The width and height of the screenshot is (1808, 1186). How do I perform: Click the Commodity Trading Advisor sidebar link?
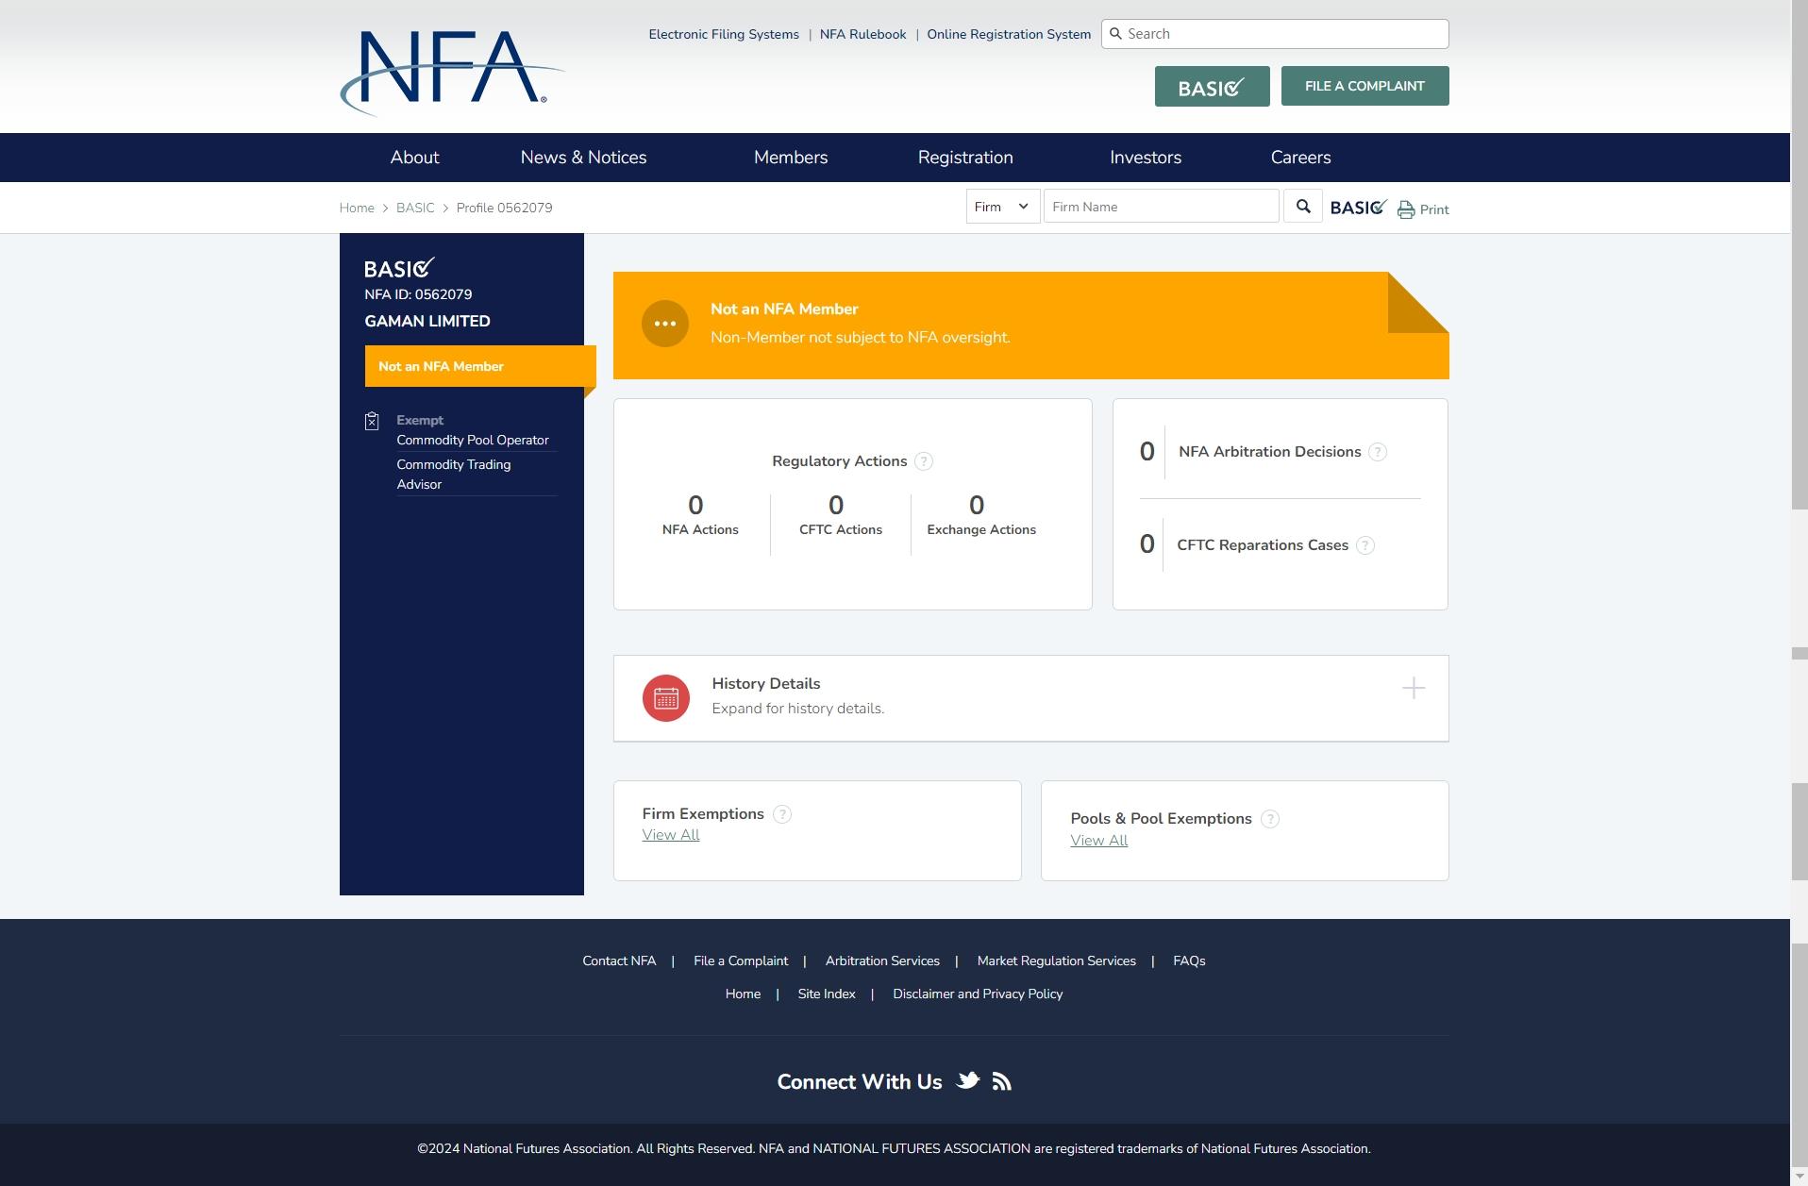tap(454, 475)
